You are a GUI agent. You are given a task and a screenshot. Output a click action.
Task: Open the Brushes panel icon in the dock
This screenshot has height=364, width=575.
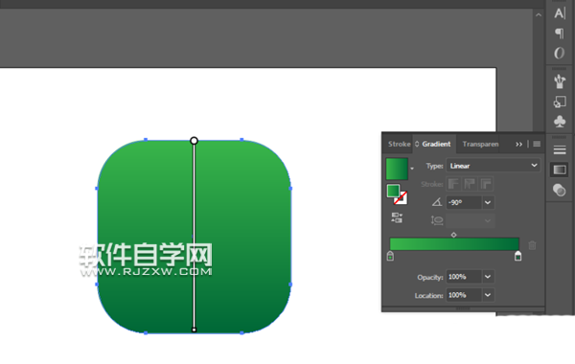(x=560, y=81)
